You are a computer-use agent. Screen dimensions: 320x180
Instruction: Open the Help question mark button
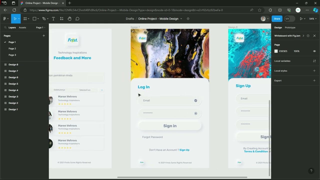point(311,171)
